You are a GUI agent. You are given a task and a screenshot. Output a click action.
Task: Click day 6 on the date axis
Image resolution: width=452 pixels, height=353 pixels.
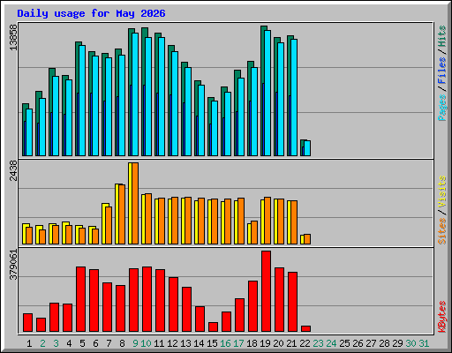pos(95,343)
